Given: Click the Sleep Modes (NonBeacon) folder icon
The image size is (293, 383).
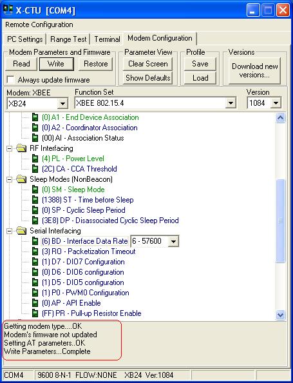Looking at the screenshot, I should tap(21, 179).
